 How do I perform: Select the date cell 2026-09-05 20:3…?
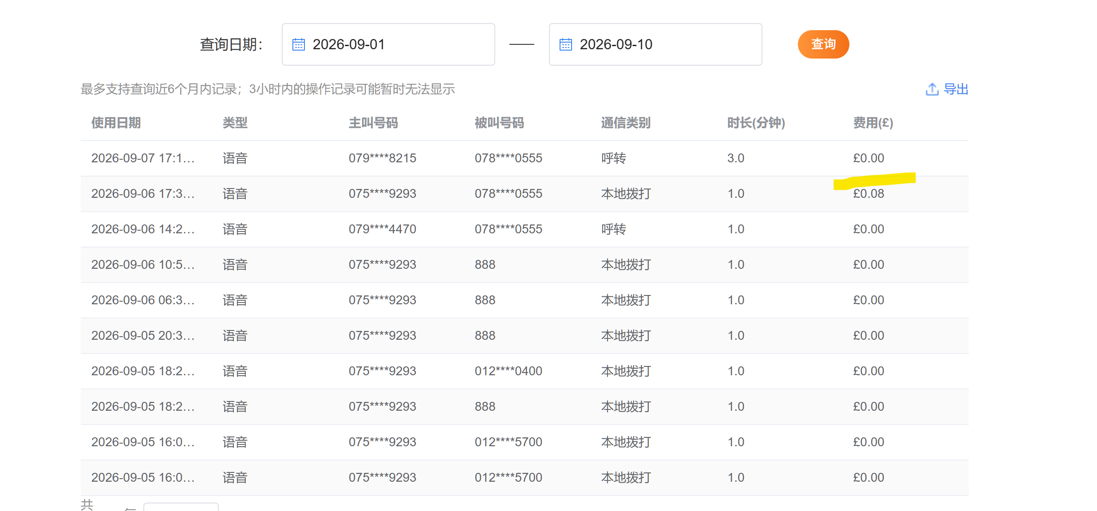coord(143,336)
